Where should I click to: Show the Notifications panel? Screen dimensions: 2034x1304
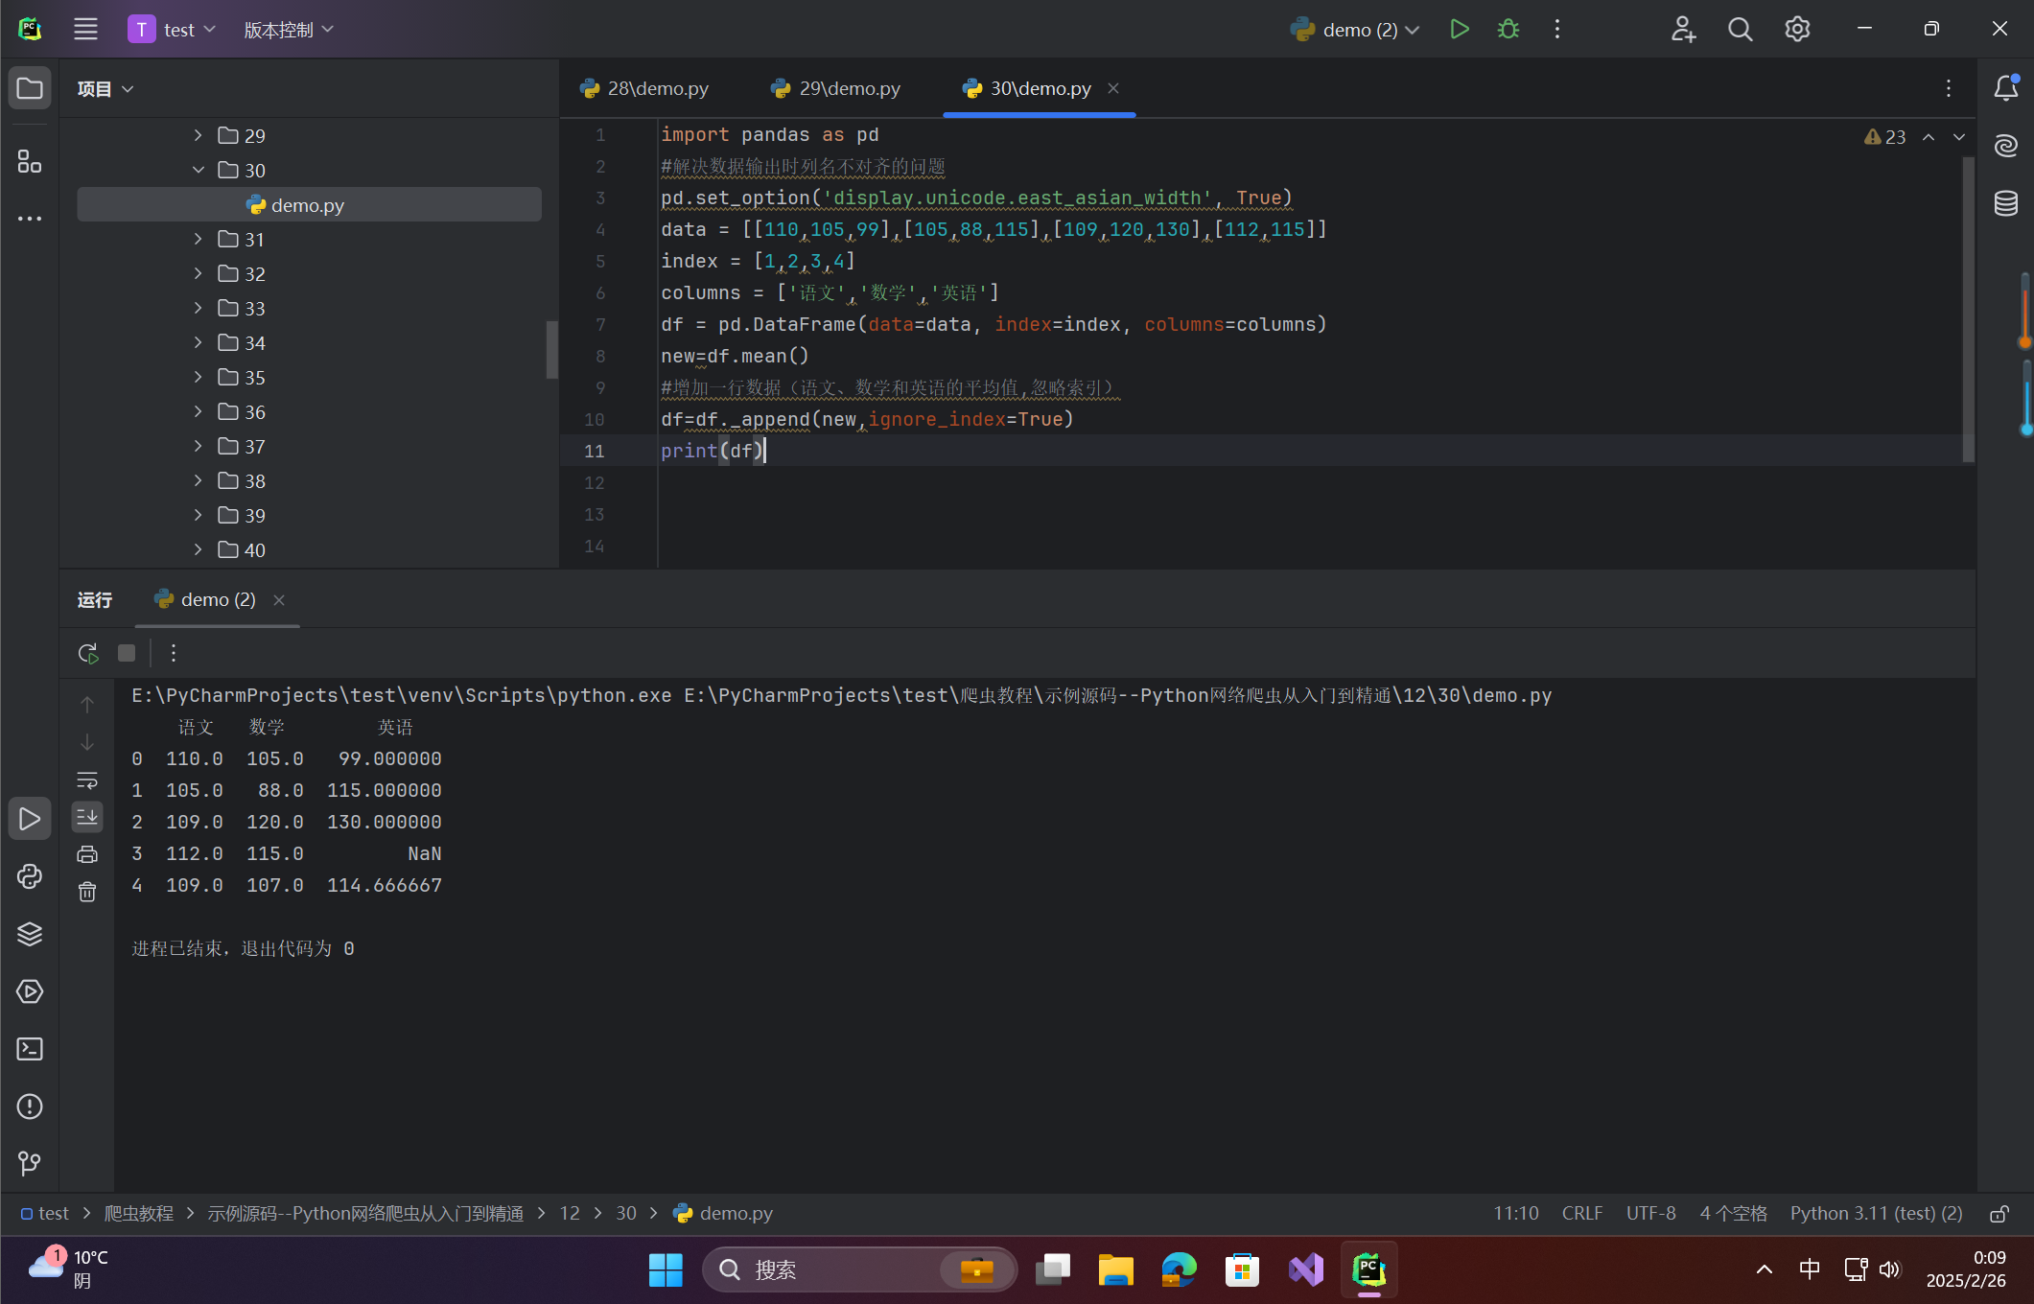point(2005,88)
